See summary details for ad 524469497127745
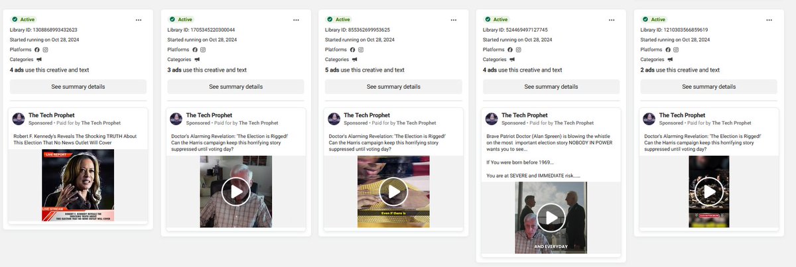 pyautogui.click(x=552, y=87)
